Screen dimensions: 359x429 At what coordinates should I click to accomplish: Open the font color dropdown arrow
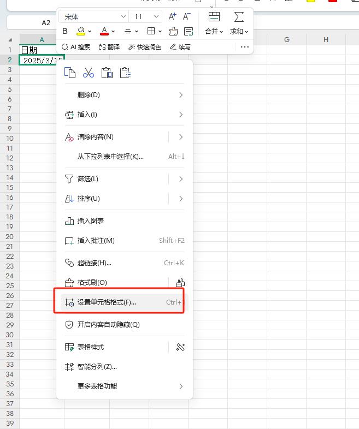113,32
